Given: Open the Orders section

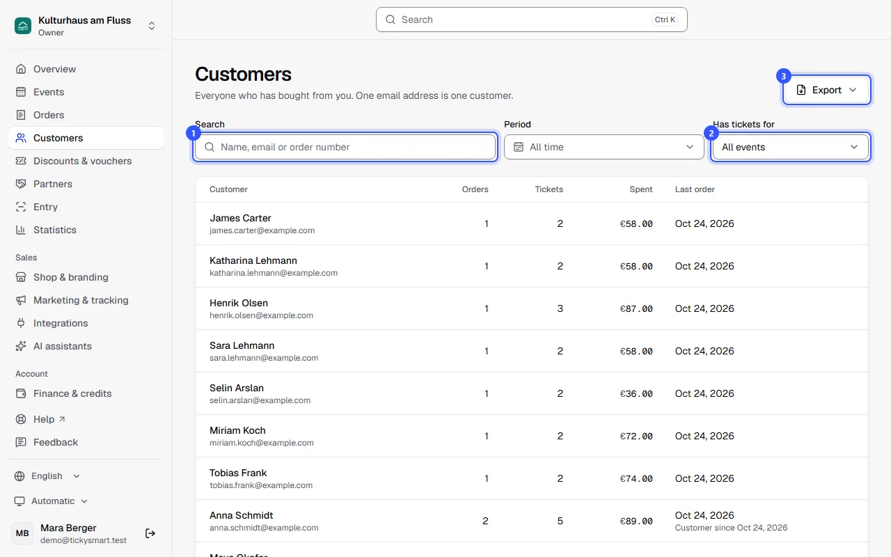Looking at the screenshot, I should click(x=86, y=115).
